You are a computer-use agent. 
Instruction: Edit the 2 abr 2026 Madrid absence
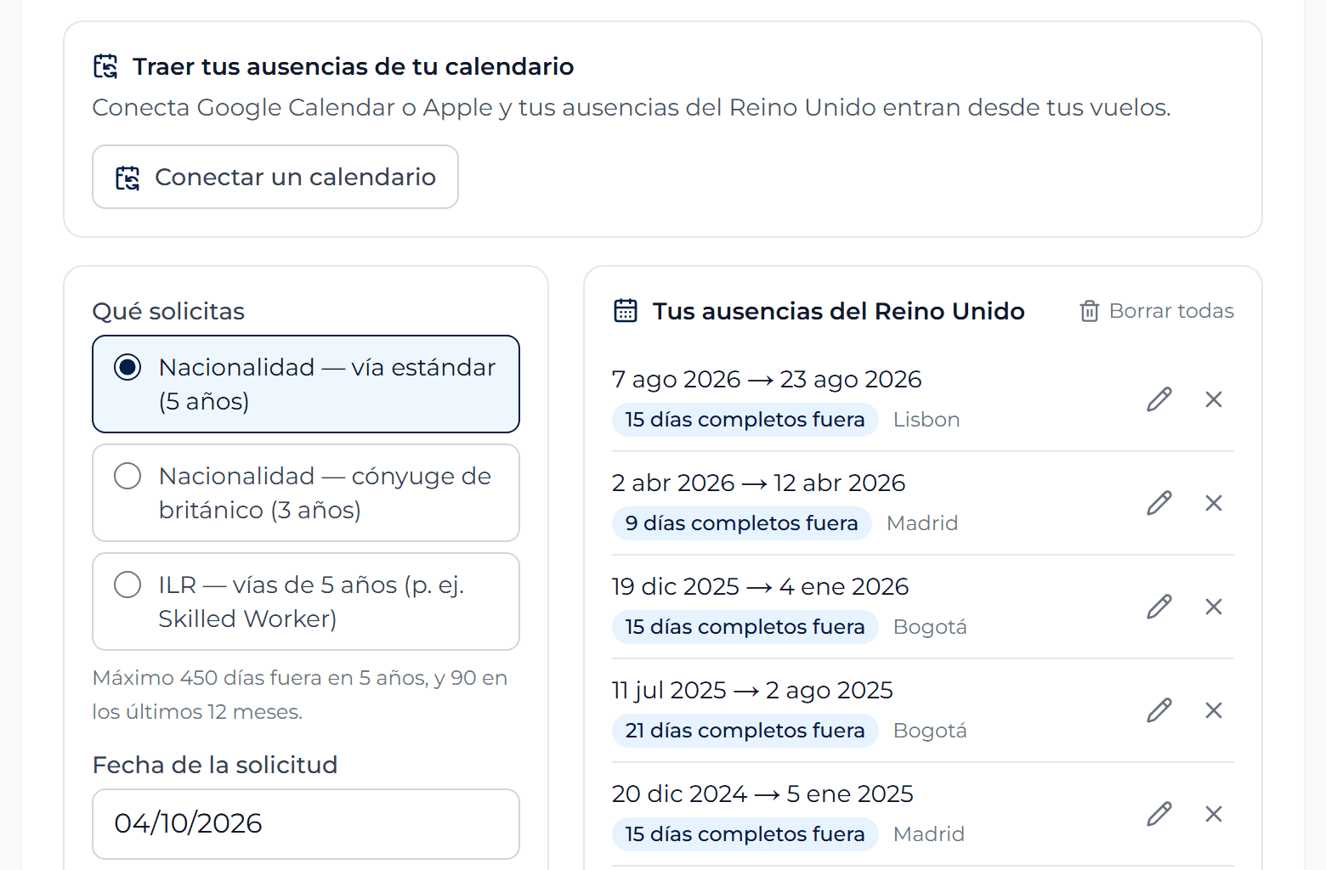[x=1159, y=503]
